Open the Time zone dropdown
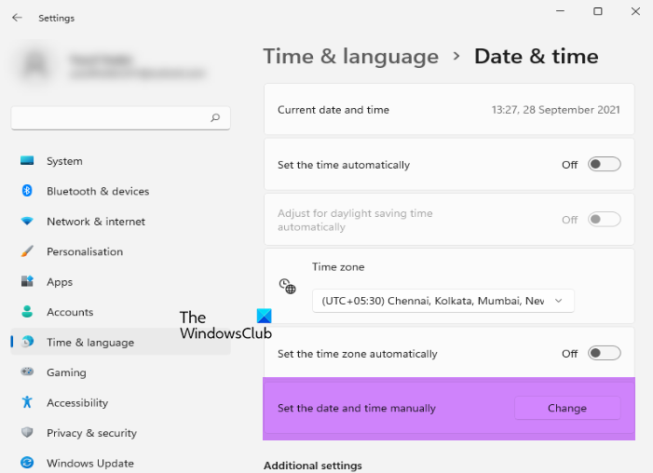653x473 pixels. 443,301
